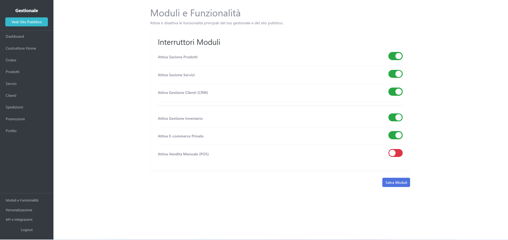Click the Salva Moduli button

point(396,182)
